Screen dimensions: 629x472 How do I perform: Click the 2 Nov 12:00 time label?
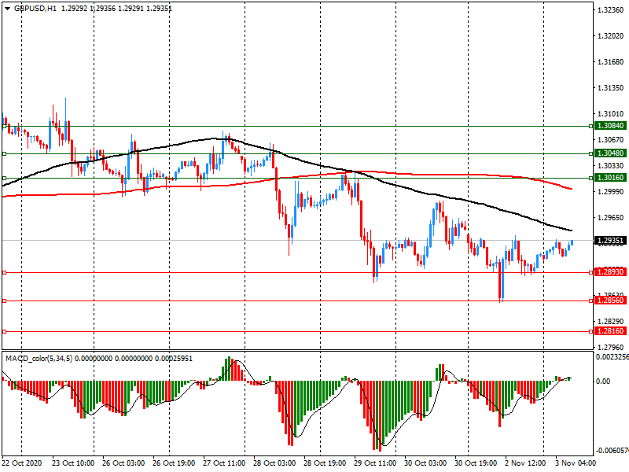[524, 463]
